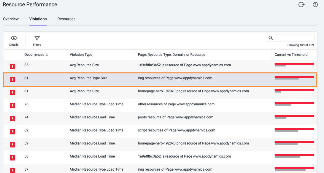
Task: Click the red alert icon on posts resource row
Action: point(12,118)
